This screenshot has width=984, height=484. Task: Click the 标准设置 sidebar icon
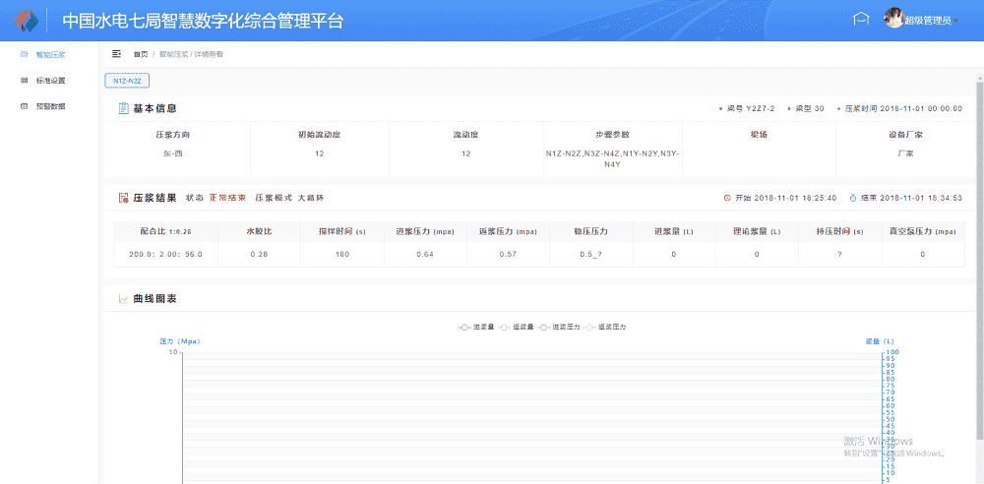click(x=25, y=81)
